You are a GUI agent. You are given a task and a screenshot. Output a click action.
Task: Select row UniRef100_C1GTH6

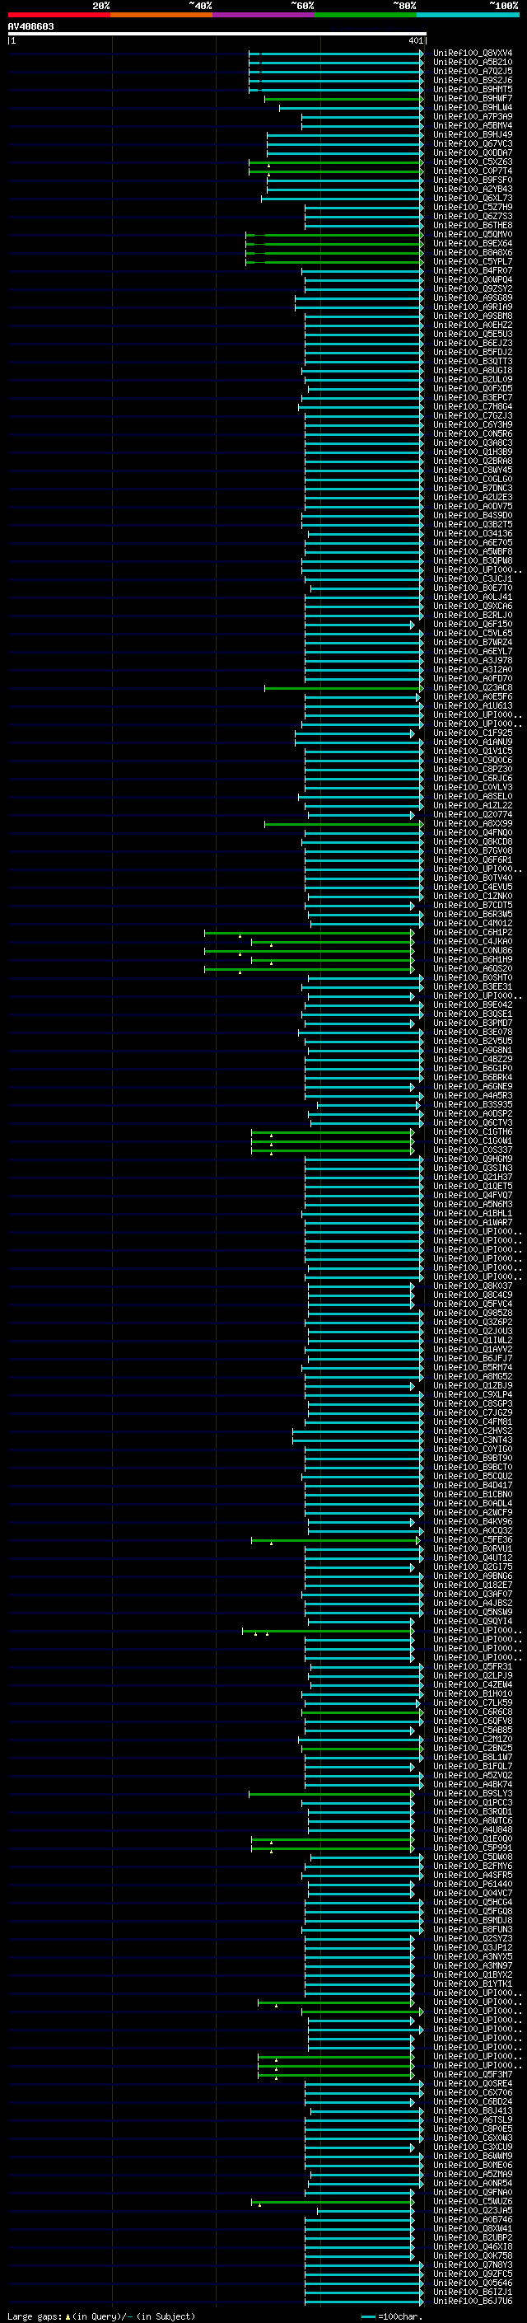(472, 1132)
